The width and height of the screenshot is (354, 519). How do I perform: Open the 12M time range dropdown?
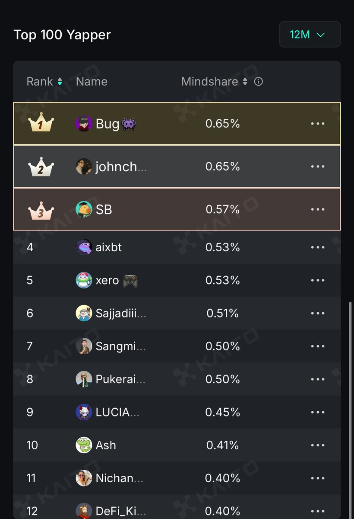[x=310, y=35]
